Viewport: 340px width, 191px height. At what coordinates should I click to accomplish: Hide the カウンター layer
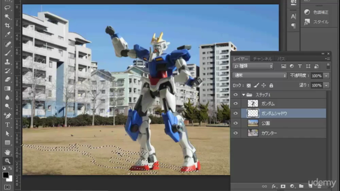[x=235, y=133]
